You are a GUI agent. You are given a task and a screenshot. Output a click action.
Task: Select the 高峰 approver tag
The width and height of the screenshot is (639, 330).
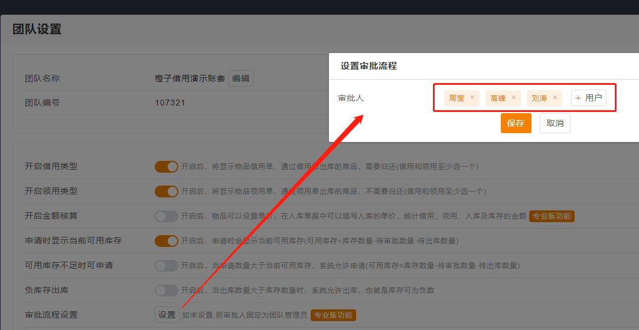(498, 98)
